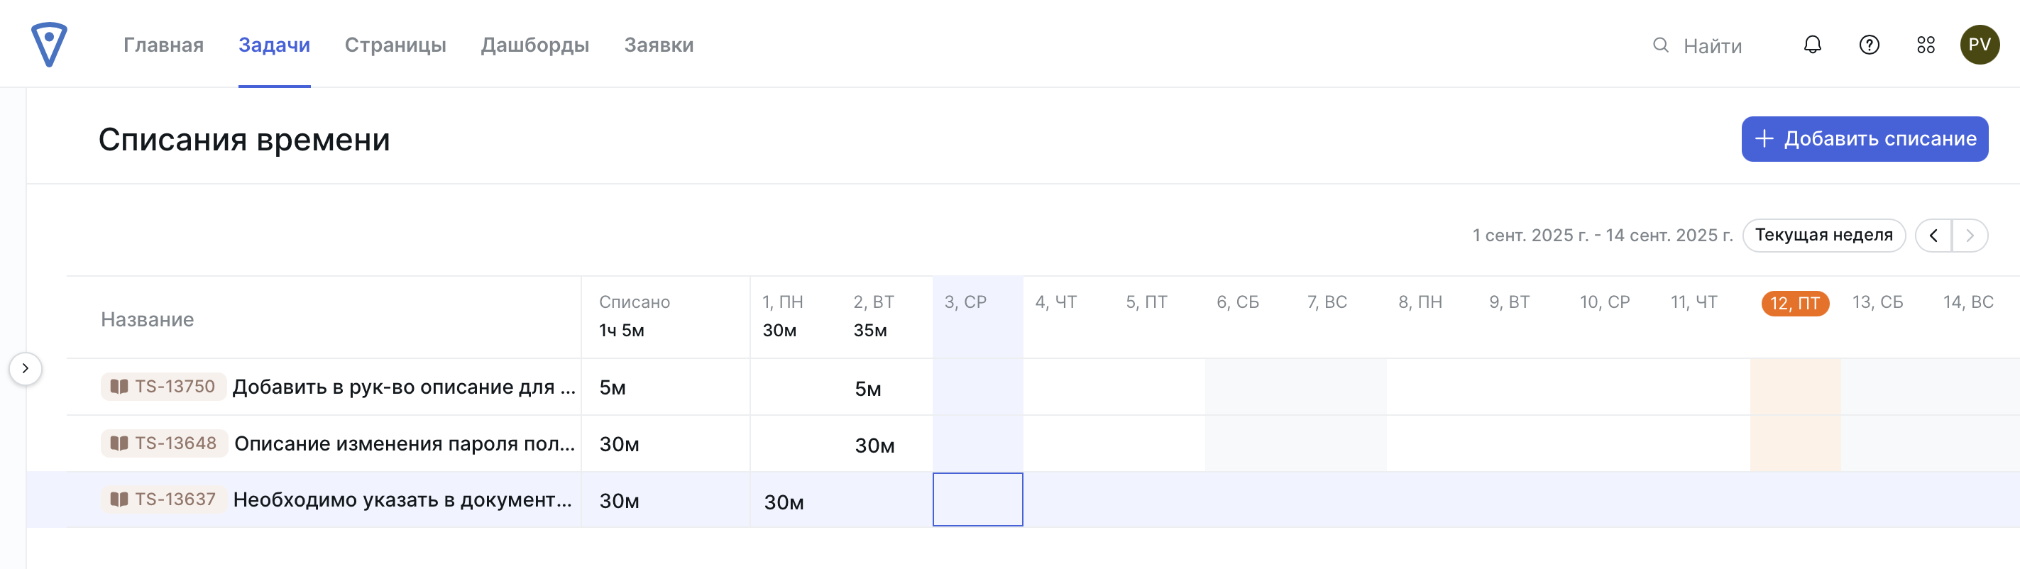Switch to the Главная tab
2020x569 pixels.
pyautogui.click(x=163, y=45)
